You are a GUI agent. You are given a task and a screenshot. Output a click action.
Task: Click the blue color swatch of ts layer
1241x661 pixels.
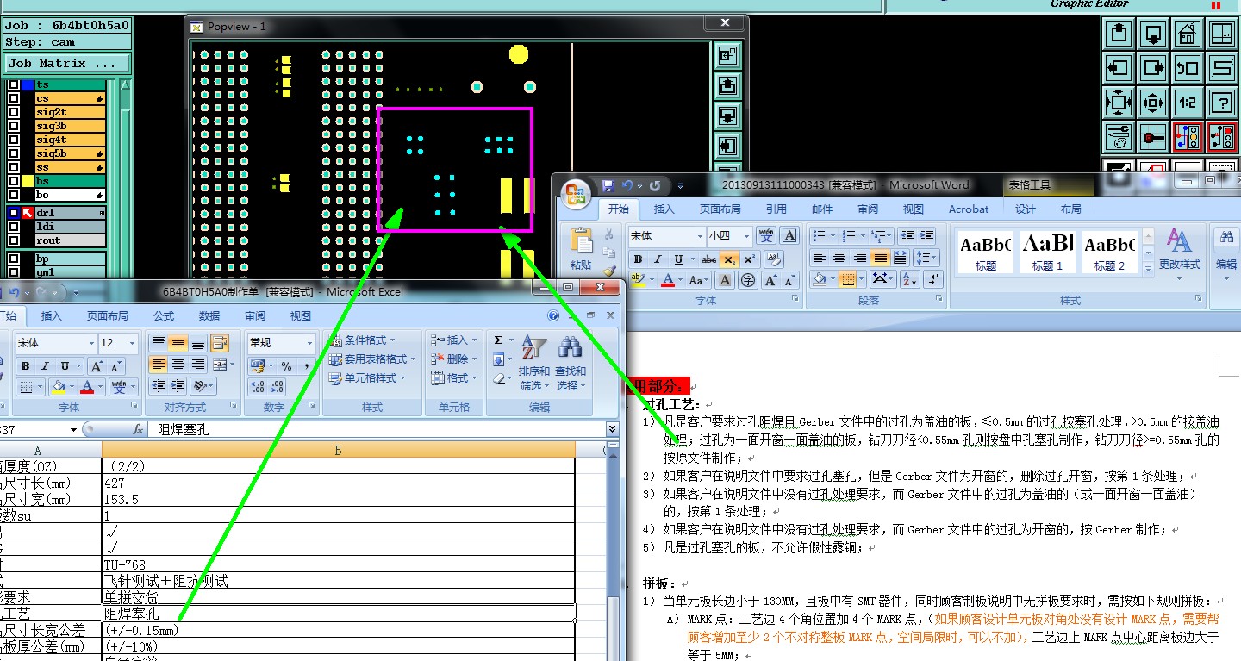coord(28,84)
